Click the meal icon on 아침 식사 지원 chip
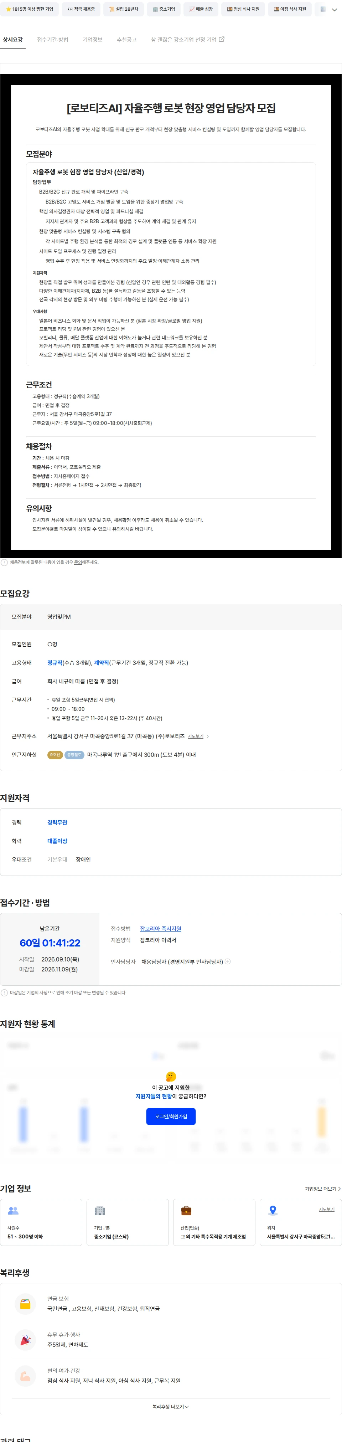The width and height of the screenshot is (342, 1442). pos(276,10)
